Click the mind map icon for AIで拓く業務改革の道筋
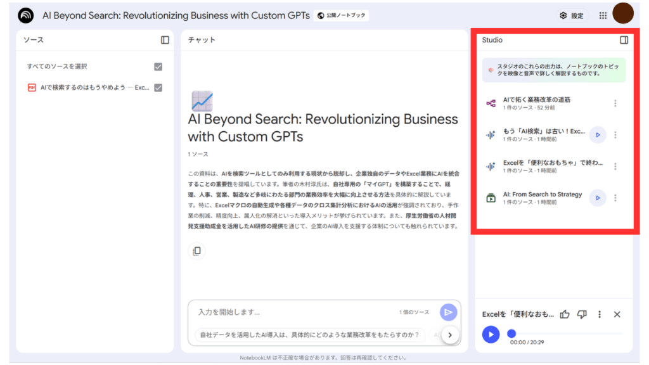 pos(491,103)
